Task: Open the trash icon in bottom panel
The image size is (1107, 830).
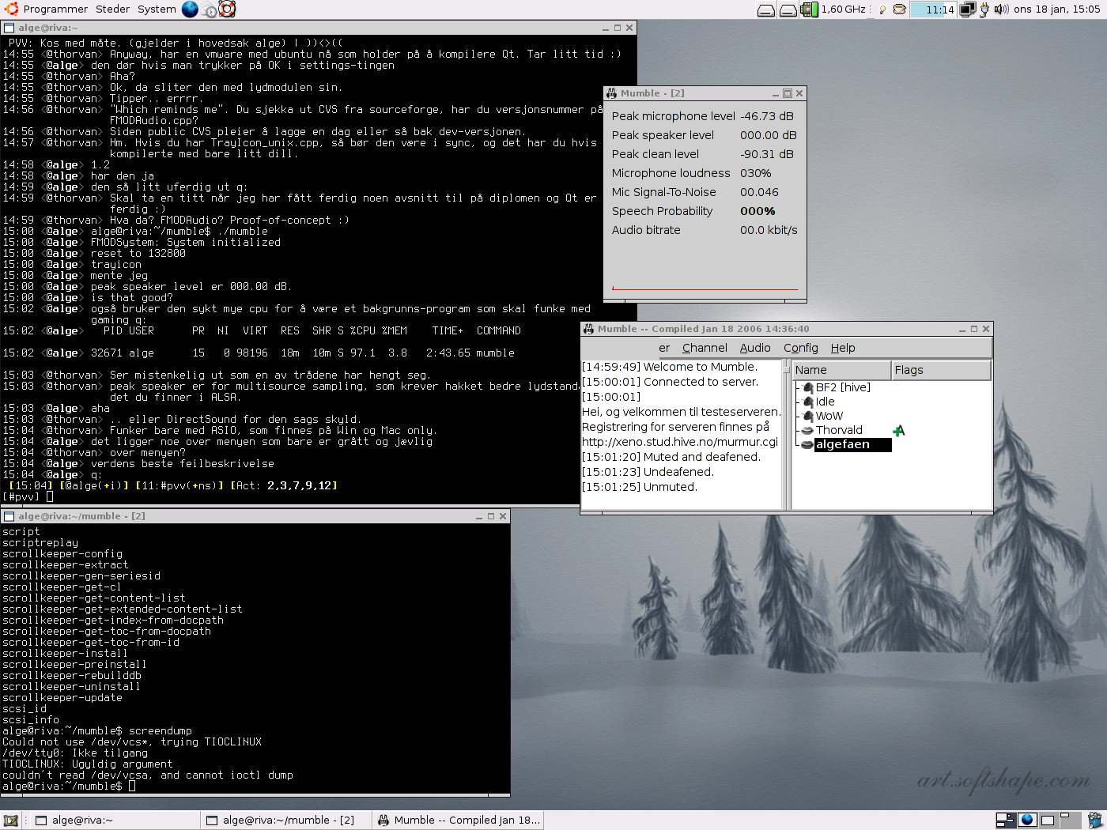Action: [x=1094, y=820]
